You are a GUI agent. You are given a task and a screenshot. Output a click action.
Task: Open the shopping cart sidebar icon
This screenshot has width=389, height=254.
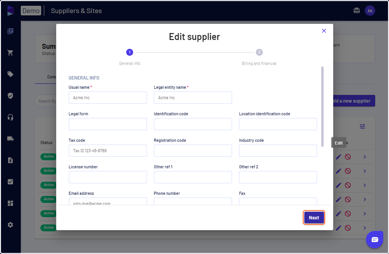coord(10,53)
